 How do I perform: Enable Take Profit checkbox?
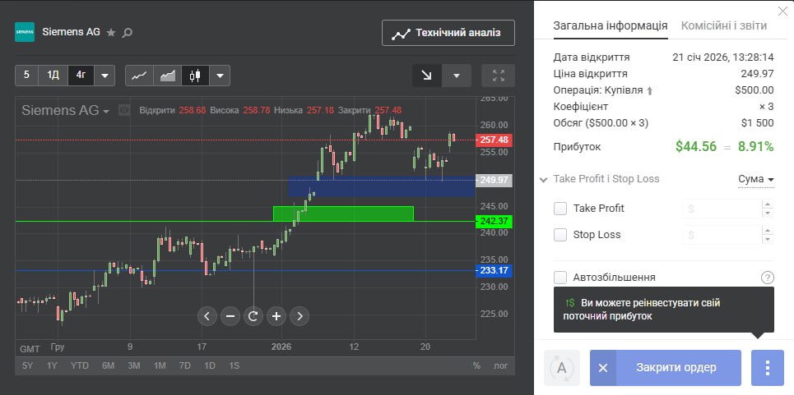coord(560,208)
